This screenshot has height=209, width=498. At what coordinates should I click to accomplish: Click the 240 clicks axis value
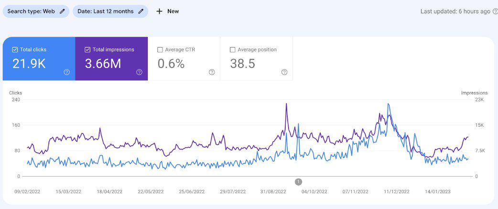[16, 100]
